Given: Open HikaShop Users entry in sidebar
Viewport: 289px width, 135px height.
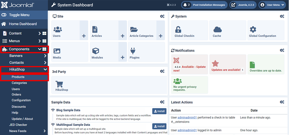Looking at the screenshot, I should (16, 89).
